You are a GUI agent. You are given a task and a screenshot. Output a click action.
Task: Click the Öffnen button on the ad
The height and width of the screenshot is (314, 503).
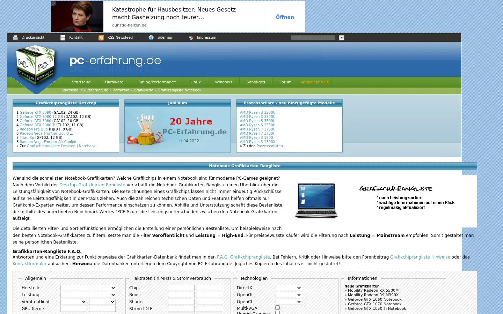click(285, 17)
